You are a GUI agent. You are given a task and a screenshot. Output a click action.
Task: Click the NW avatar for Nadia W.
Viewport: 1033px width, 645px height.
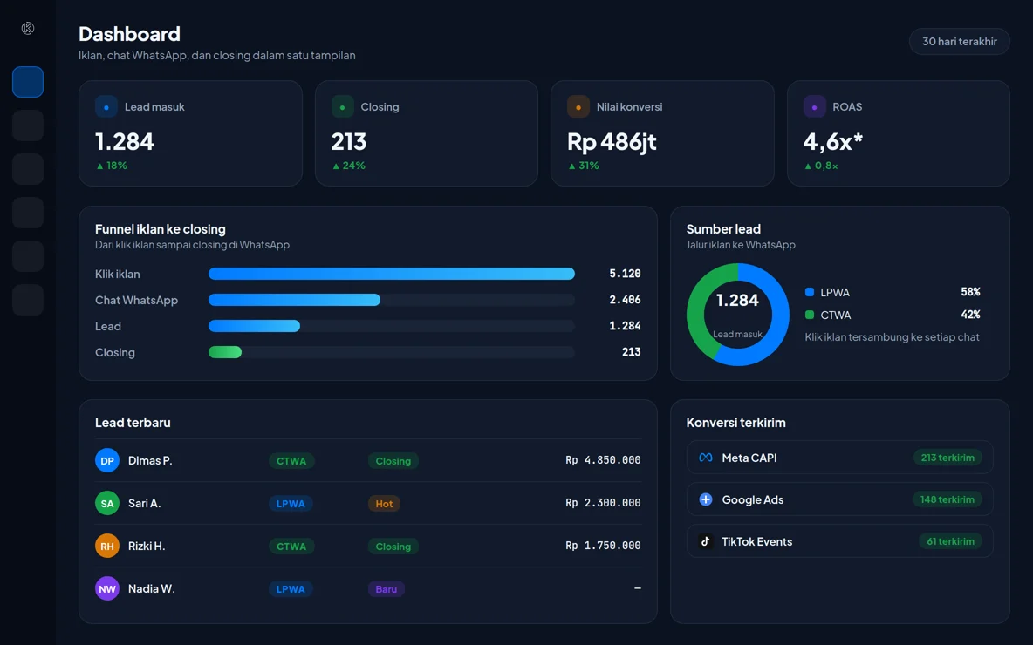coord(107,588)
